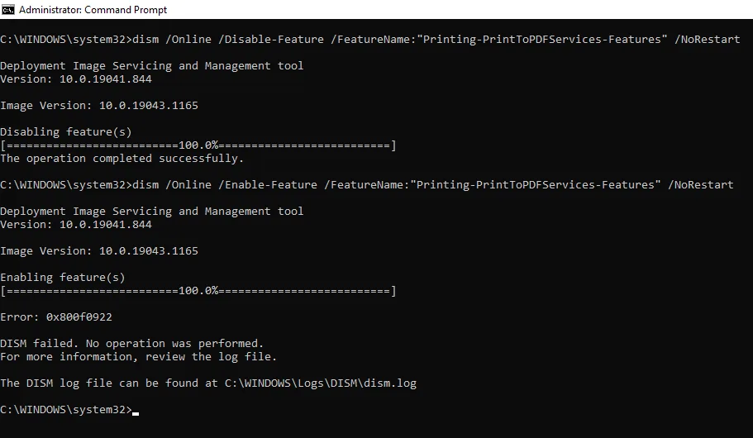Click the "DISM failed. No operation was performed." line
This screenshot has height=438, width=753.
click(x=132, y=344)
